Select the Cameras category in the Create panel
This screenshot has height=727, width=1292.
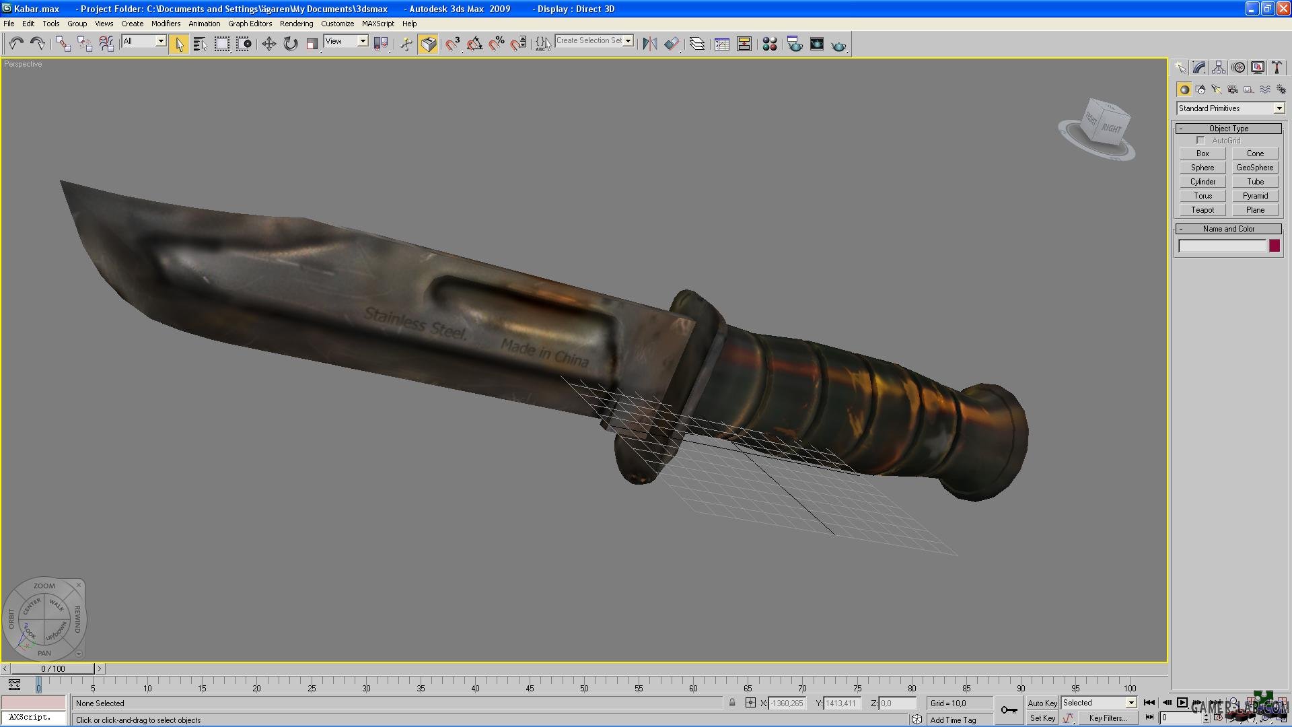coord(1233,90)
